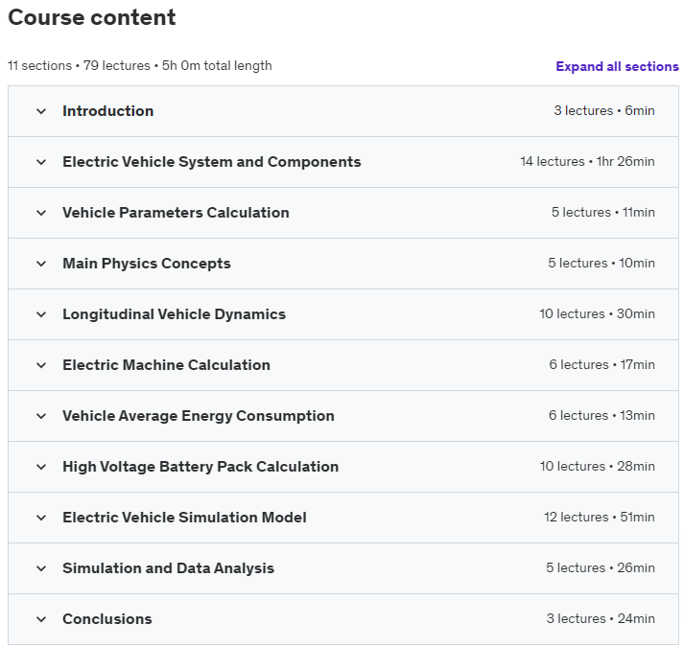Click '11 sections • 79 lectures' summary text
683x647 pixels.
click(x=79, y=66)
